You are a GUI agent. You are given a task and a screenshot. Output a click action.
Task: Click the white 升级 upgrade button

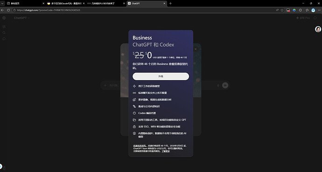pyautogui.click(x=161, y=76)
